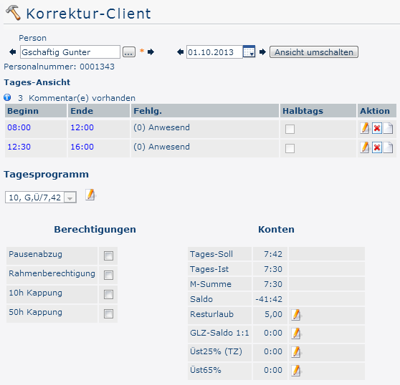This screenshot has width=400, height=385.
Task: Go to previous day arrow
Action: pos(181,52)
